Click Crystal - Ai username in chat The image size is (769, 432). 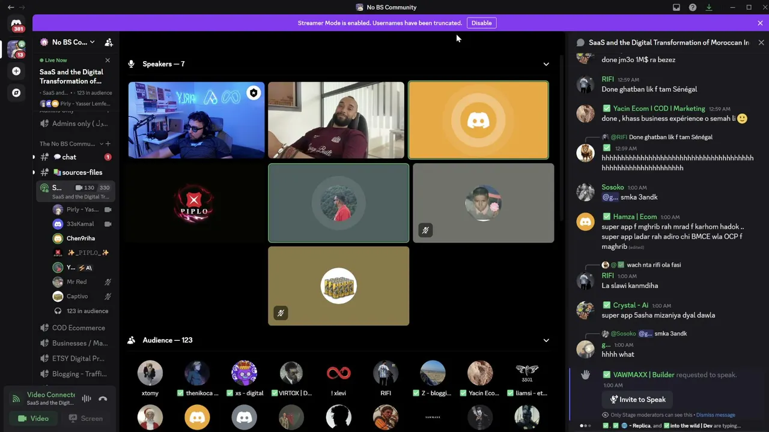click(630, 305)
